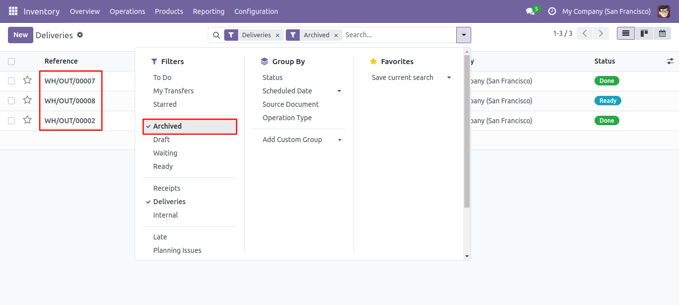The width and height of the screenshot is (679, 305).
Task: Expand Add Custom Group dropdown
Action: [x=340, y=140]
